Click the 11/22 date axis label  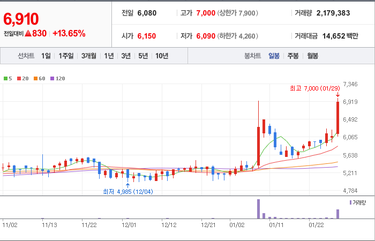(x=89, y=225)
